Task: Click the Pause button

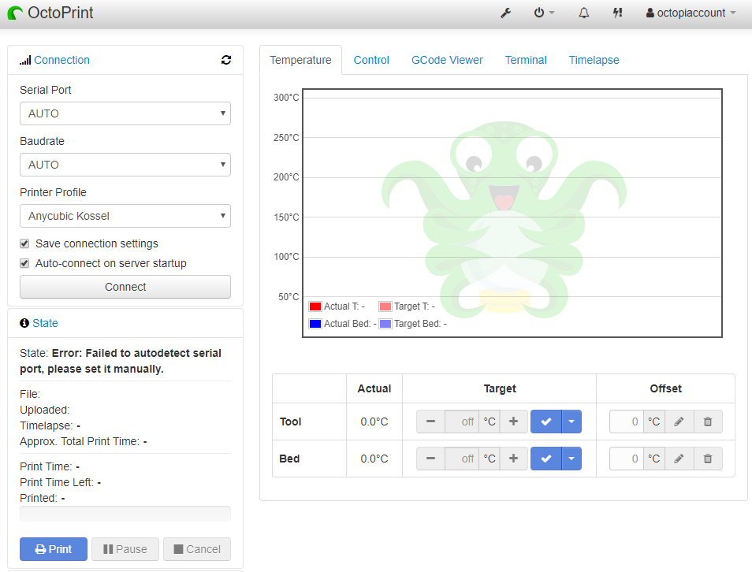Action: click(x=125, y=549)
